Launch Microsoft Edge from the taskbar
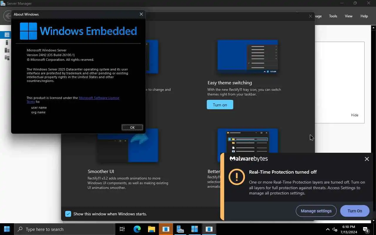Screen dimensions: 376x235 click(x=137, y=229)
